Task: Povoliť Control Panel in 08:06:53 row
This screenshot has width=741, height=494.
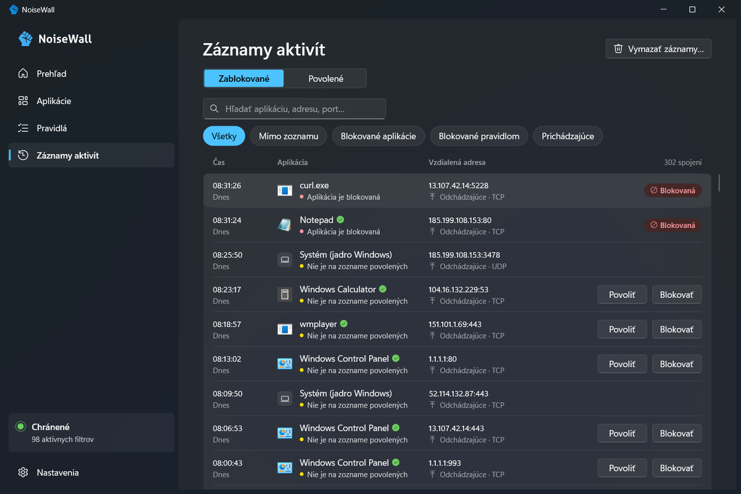Action: coord(622,434)
